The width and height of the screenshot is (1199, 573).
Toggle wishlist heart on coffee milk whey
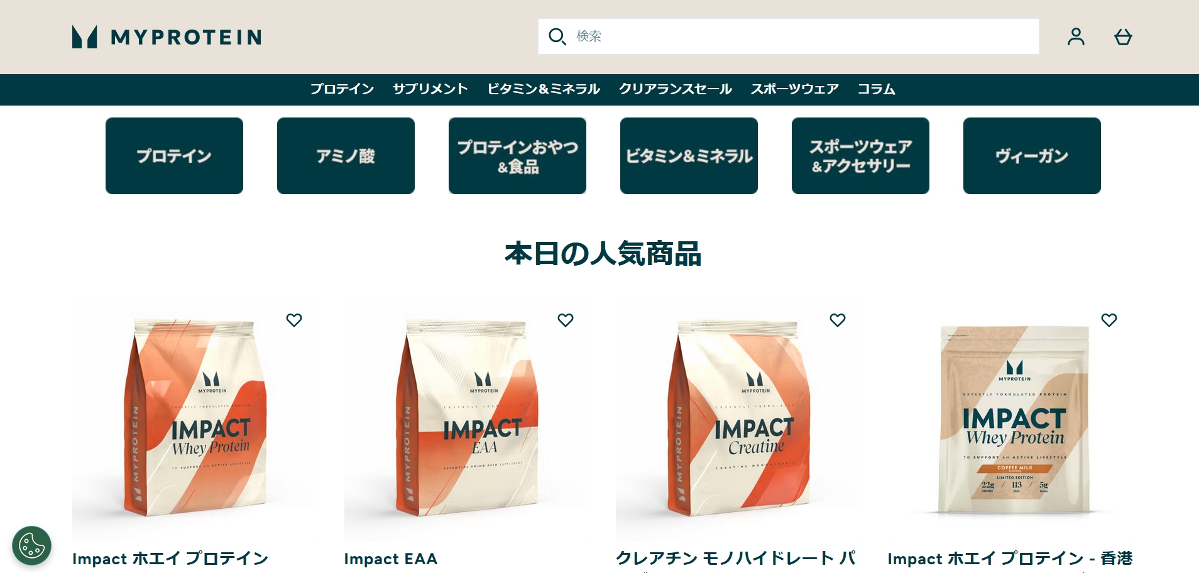tap(1109, 320)
